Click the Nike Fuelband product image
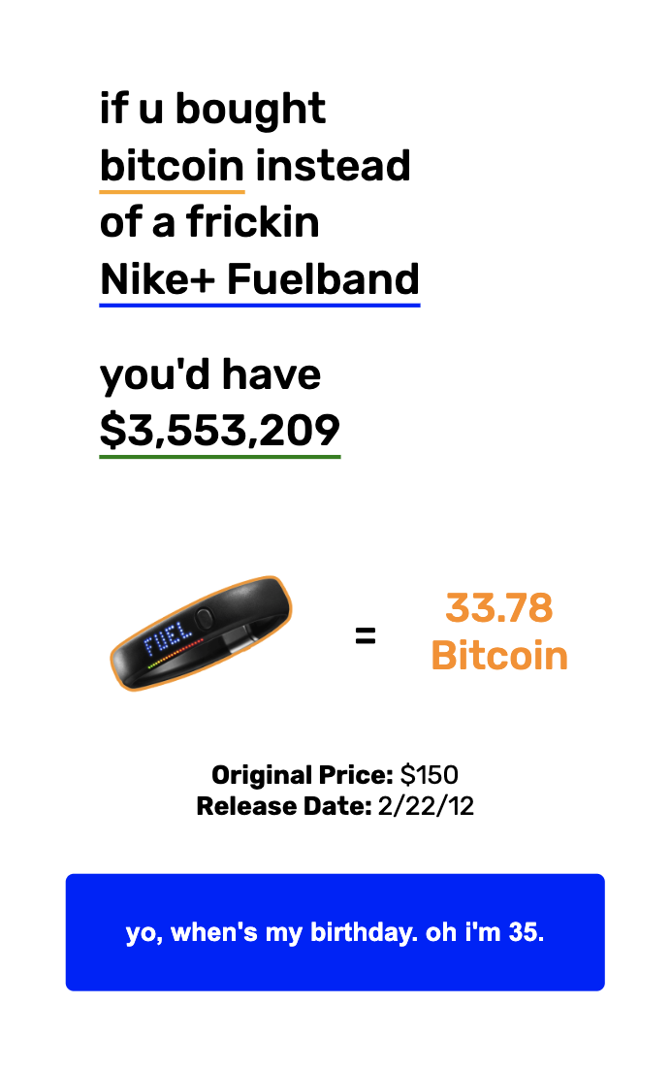Screen dimensions: 671x1069 [201, 633]
